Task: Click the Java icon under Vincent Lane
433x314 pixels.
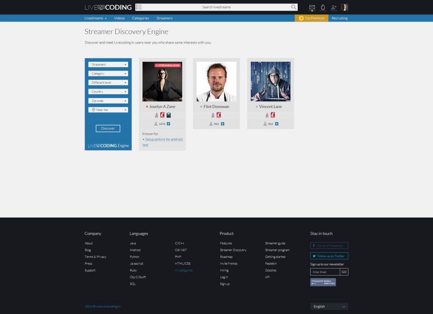Action: point(267,115)
